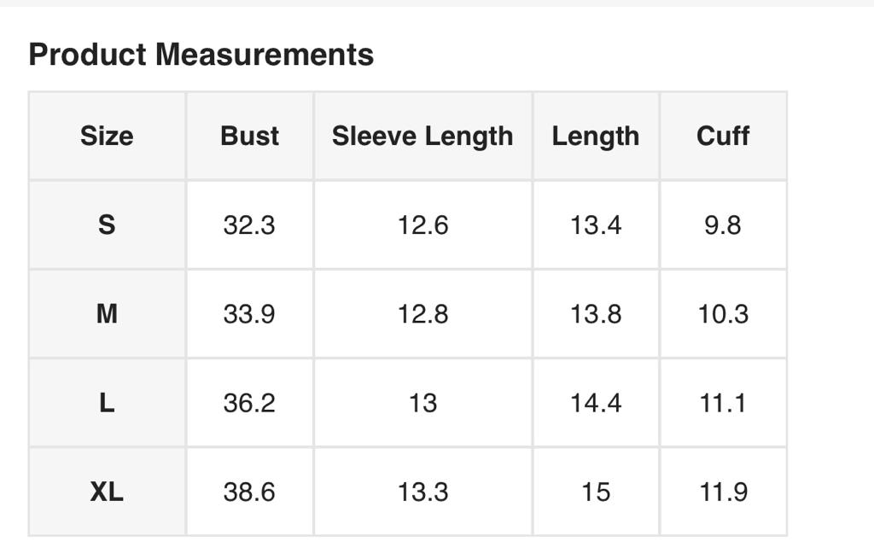Image resolution: width=874 pixels, height=542 pixels.
Task: Click the M size row label
Action: coord(107,314)
